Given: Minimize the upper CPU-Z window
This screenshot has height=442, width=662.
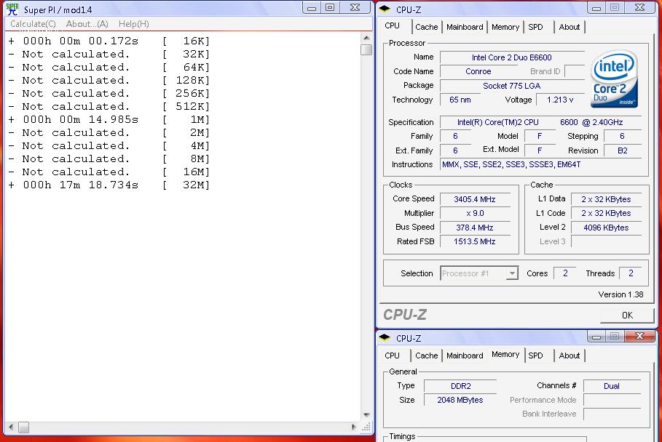Looking at the screenshot, I should (596, 7).
